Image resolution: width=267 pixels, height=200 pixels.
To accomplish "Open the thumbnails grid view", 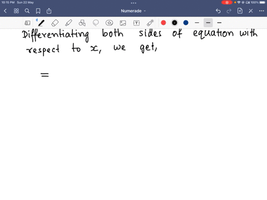I will (x=16, y=11).
